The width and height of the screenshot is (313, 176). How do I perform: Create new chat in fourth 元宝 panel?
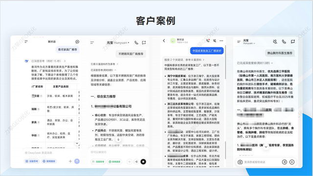click(293, 41)
